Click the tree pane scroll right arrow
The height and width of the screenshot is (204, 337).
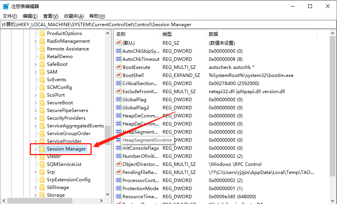click(x=101, y=201)
